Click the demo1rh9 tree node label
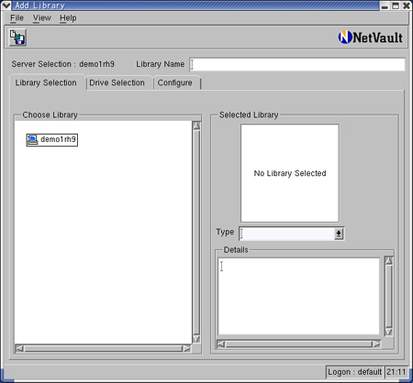The image size is (413, 383). pyautogui.click(x=58, y=139)
